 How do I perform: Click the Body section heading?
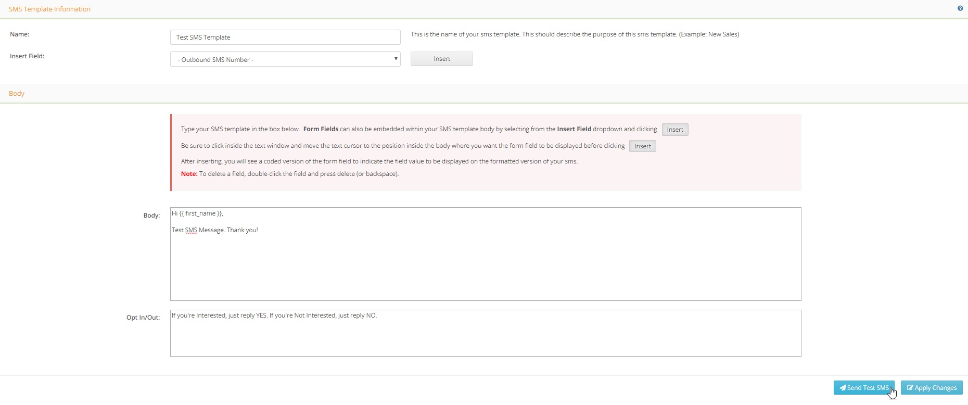coord(17,93)
